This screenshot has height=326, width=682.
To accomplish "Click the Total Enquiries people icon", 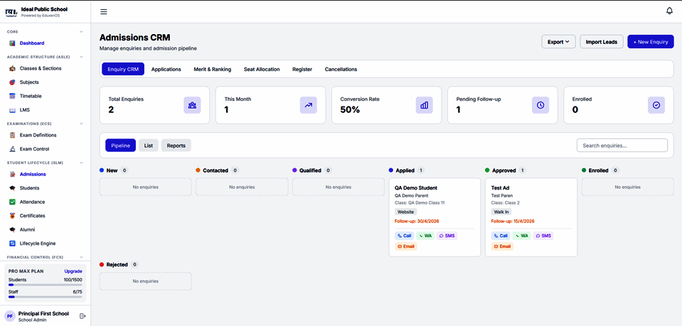I will [x=192, y=105].
